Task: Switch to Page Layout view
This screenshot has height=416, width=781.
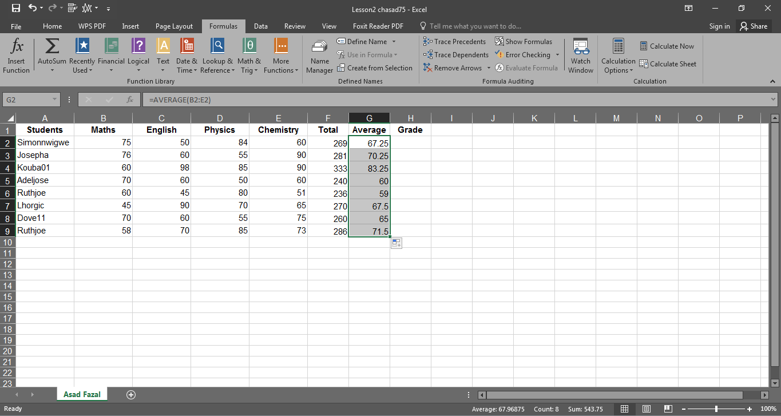Action: (x=647, y=409)
